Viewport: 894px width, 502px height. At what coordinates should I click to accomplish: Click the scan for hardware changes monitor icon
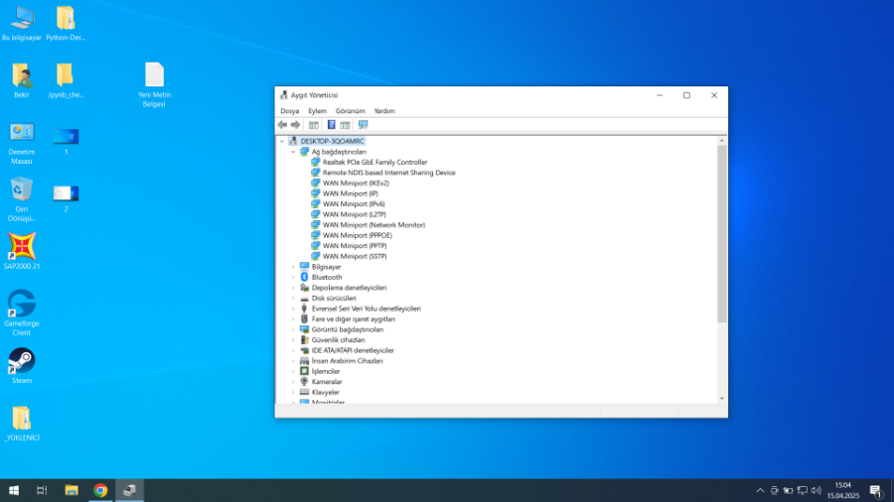[363, 125]
